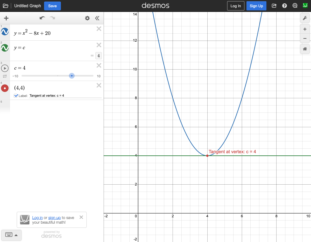This screenshot has height=242, width=311.
Task: Play the c slider animation
Action: coord(5,68)
